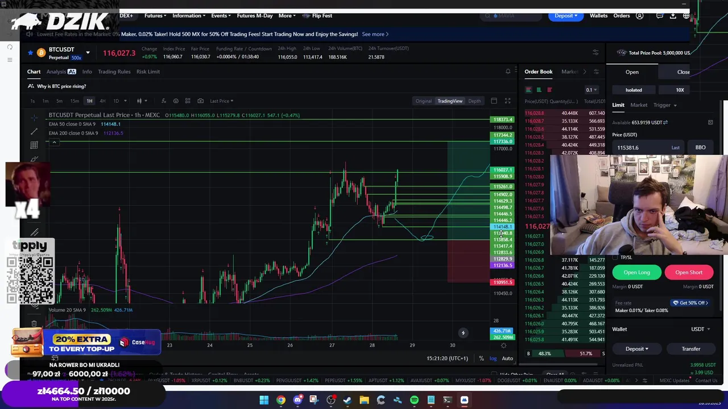Click the download app icon

pos(673,15)
